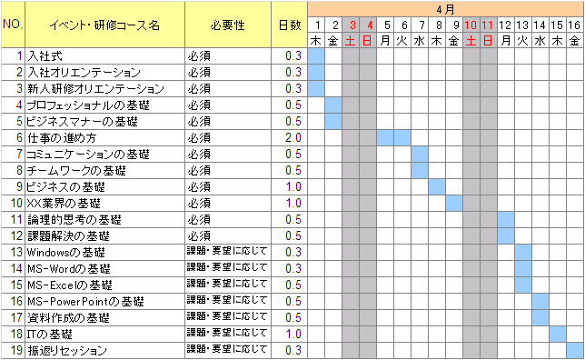Select the 仕事の進め方 course

point(104,138)
